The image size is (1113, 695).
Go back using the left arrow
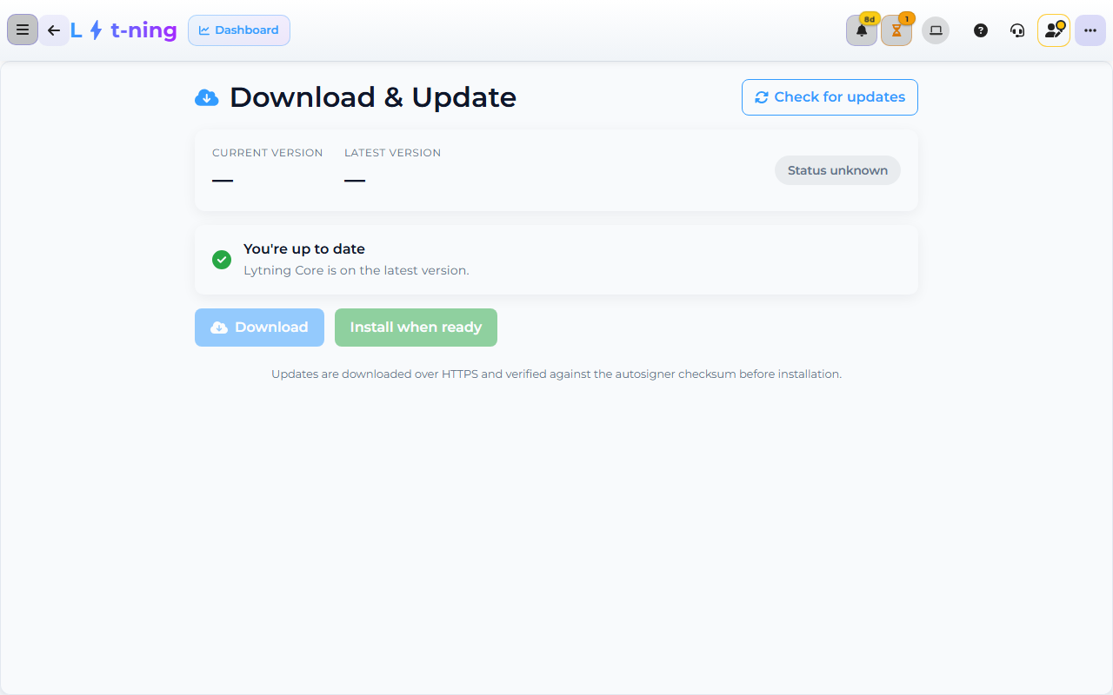(x=54, y=30)
